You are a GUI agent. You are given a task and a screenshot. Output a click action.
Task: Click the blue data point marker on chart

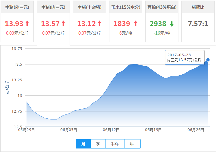(x=208, y=60)
